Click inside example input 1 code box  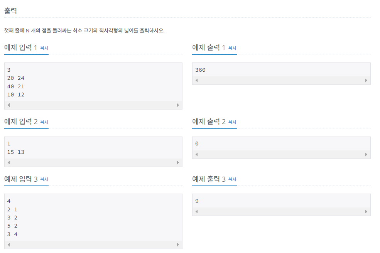pos(93,82)
